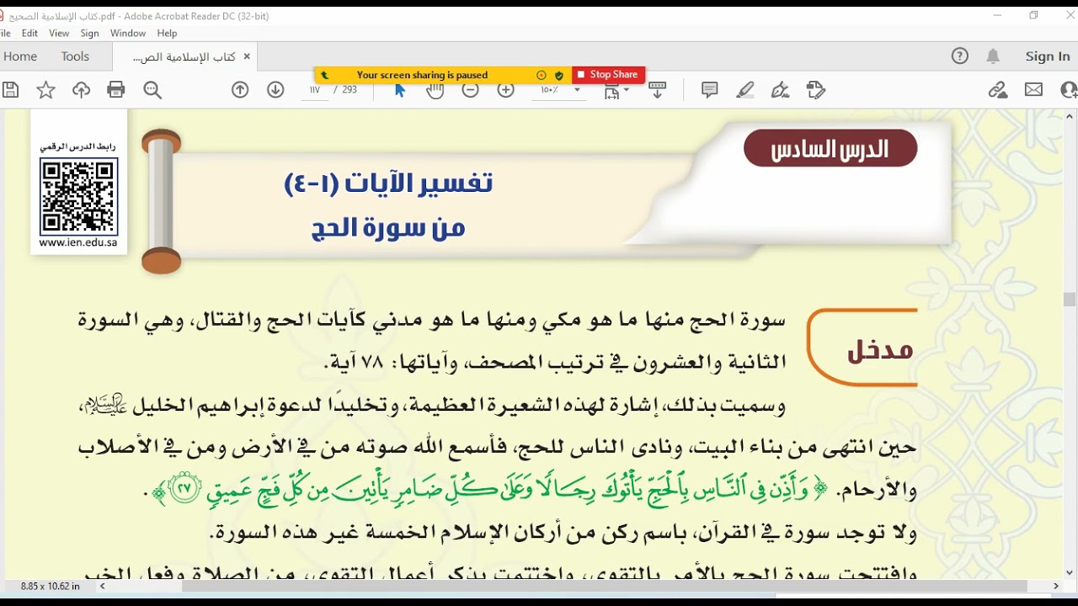1078x606 pixels.
Task: Open the Sign menu
Action: point(90,33)
